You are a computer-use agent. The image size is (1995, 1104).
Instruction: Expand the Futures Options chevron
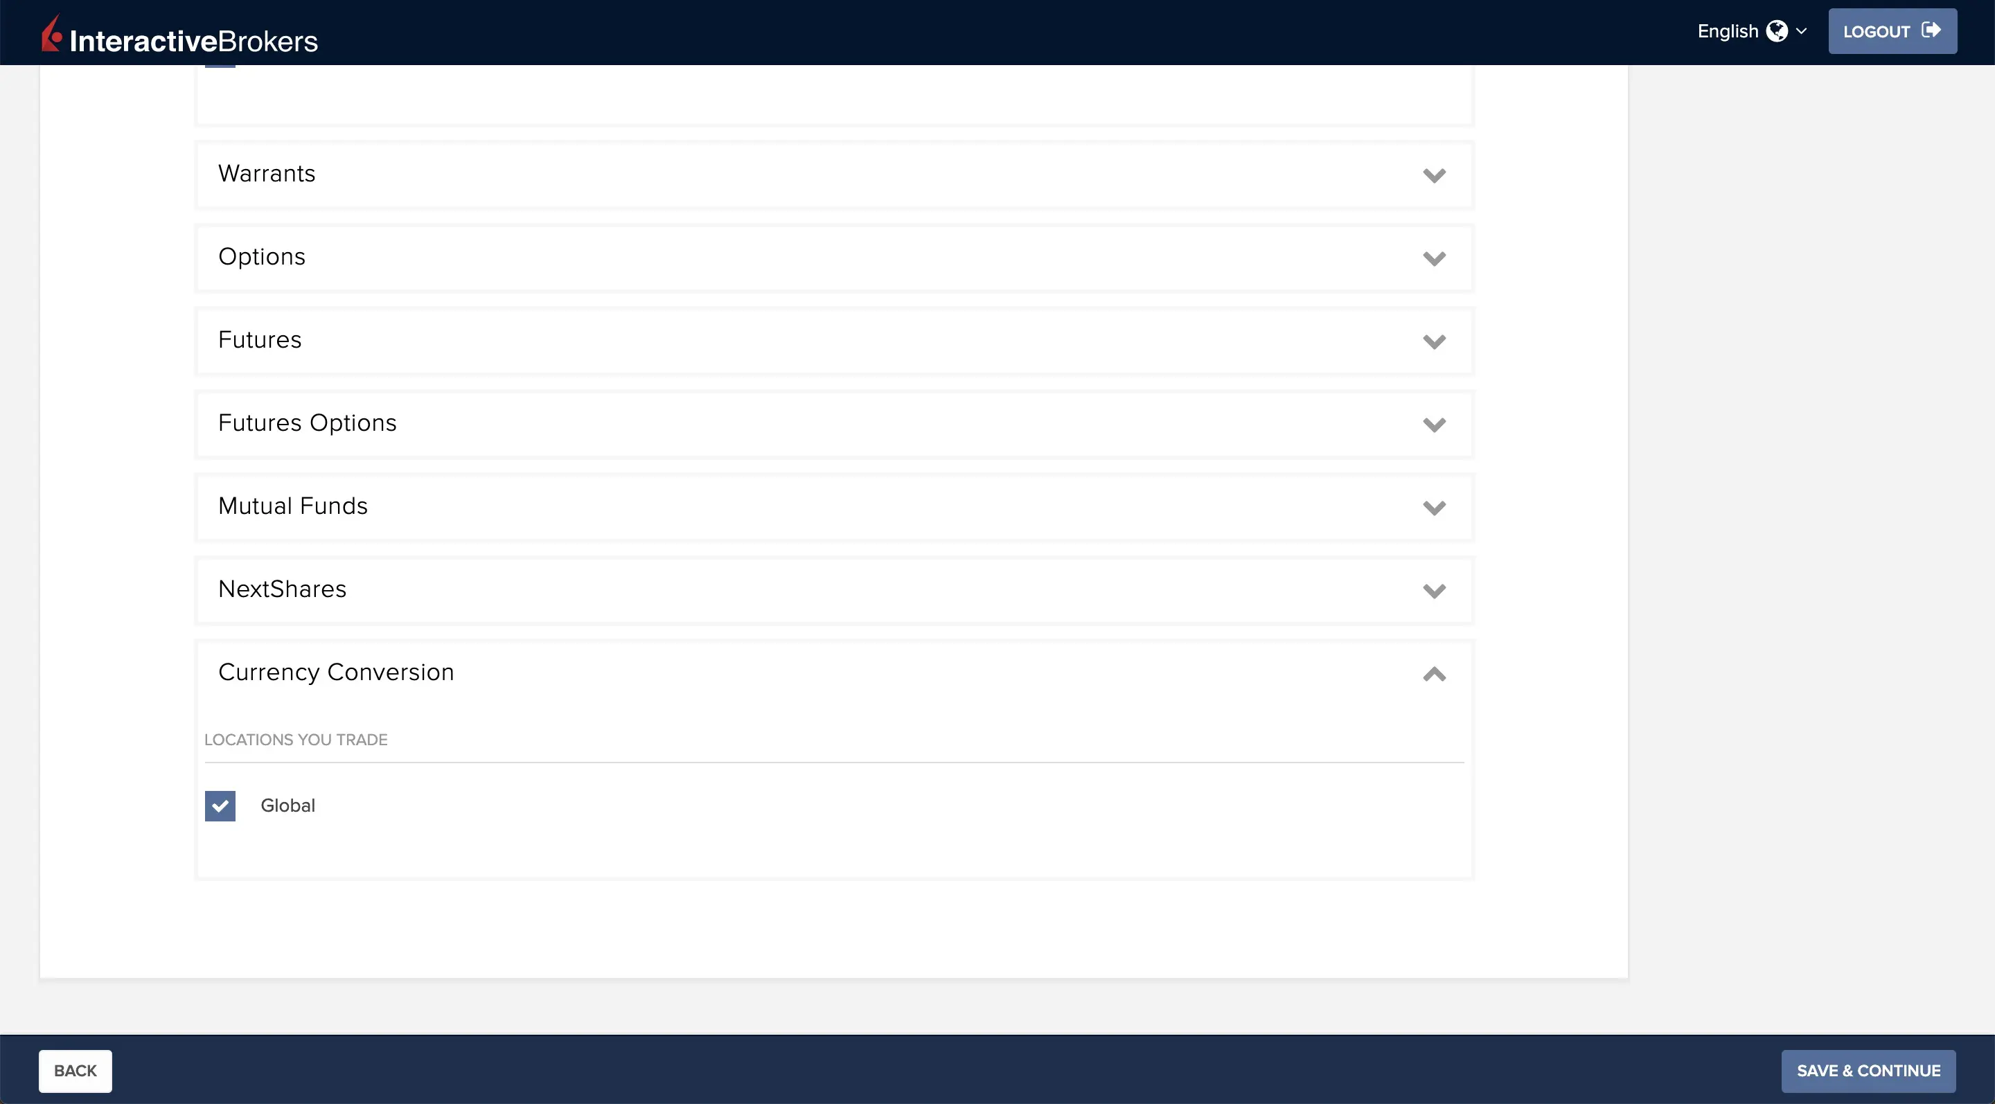(x=1435, y=425)
